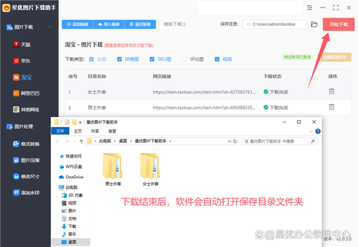Select 此电脑 in the navigation pane
The height and width of the screenshot is (247, 358).
pos(68,187)
